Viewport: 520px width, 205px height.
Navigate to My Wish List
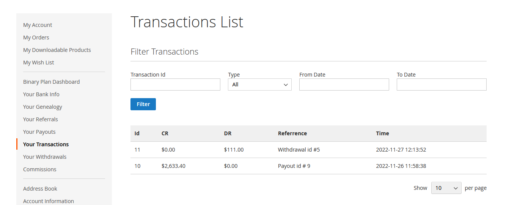click(x=38, y=63)
